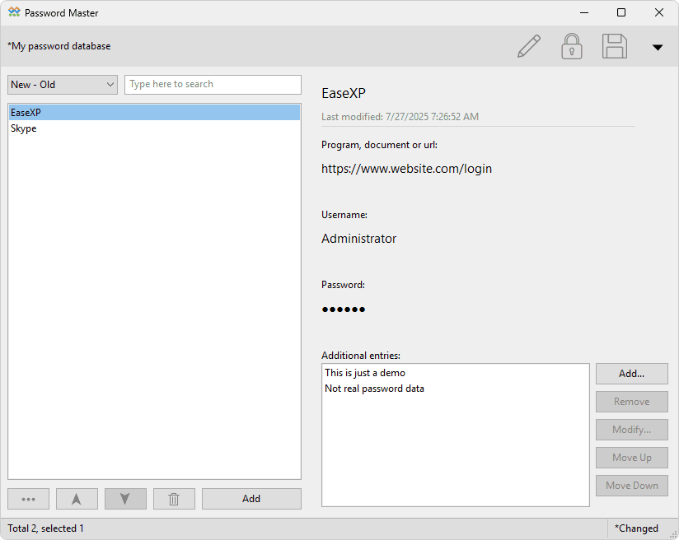Expand the toolbar overflow arrow
This screenshot has width=679, height=540.
(x=658, y=48)
